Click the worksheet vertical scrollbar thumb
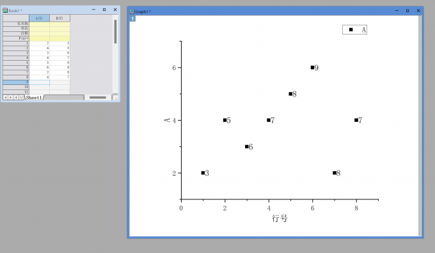The height and width of the screenshot is (253, 435). click(x=115, y=31)
